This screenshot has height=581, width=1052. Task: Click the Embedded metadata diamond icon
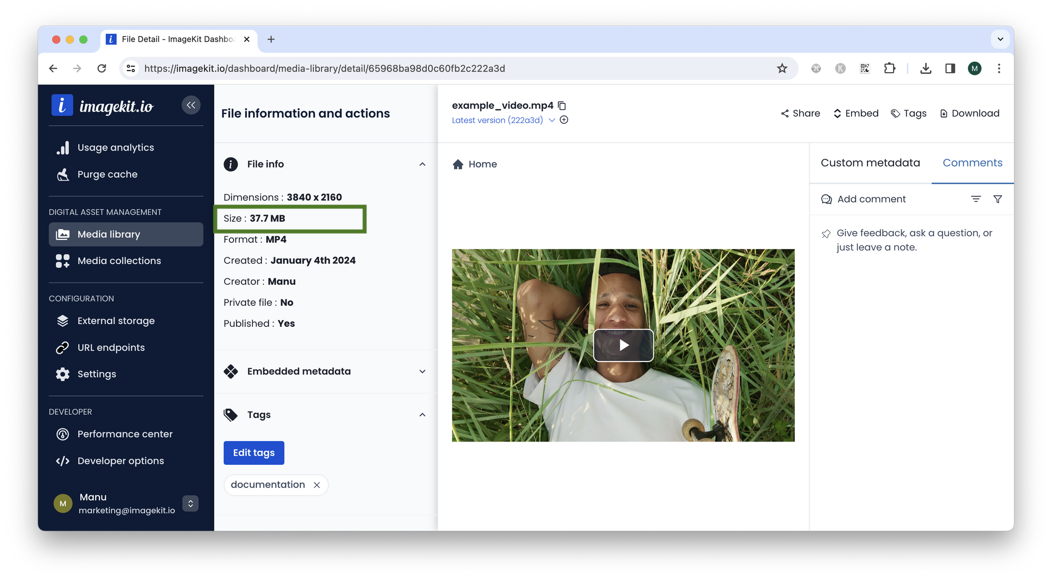[231, 372]
